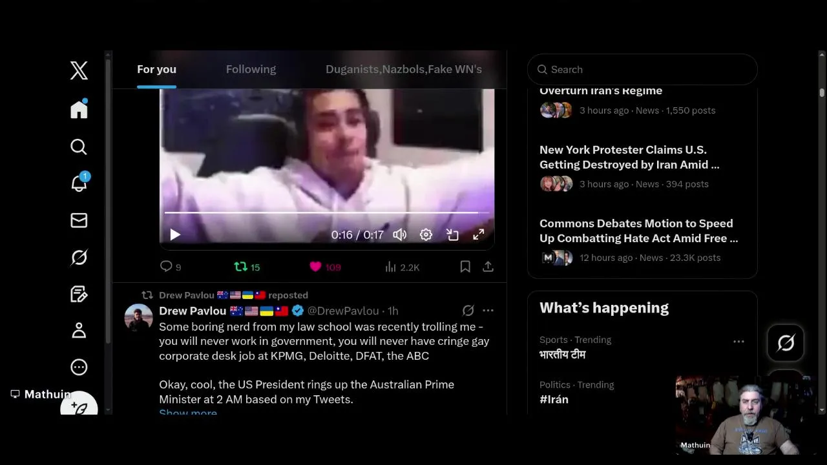Open the Show more link on the post
Image resolution: width=827 pixels, height=465 pixels.
pos(188,413)
